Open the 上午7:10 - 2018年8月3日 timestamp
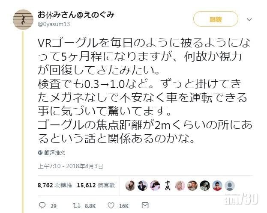Image resolution: width=267 pixels, height=213 pixels. 70,166
